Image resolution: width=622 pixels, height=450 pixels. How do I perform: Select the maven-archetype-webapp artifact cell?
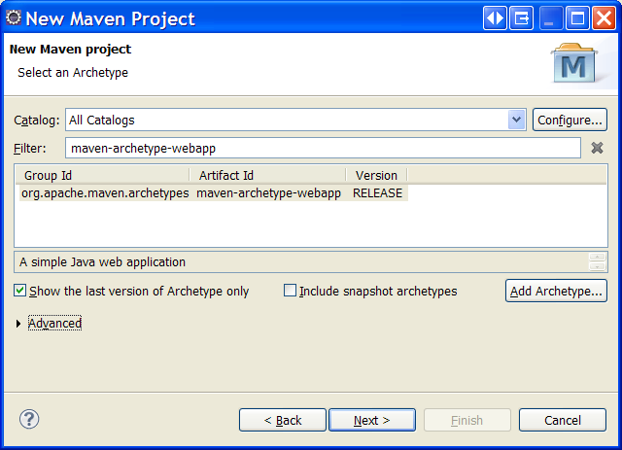point(268,193)
